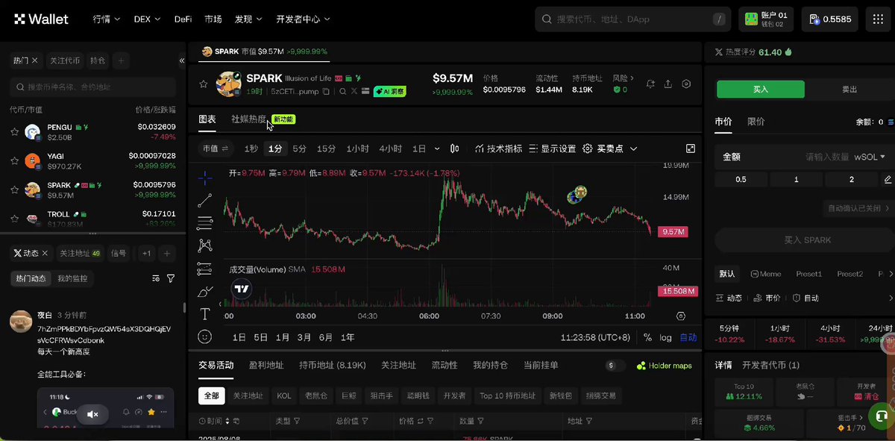Open the emoji sticker tool
This screenshot has width=895, height=441.
(x=206, y=337)
